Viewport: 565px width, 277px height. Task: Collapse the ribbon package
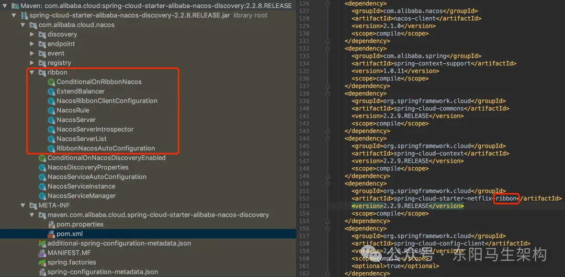(x=32, y=73)
